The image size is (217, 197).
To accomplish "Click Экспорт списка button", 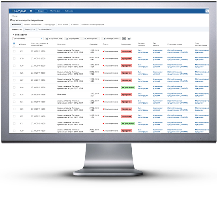I will (x=111, y=39).
